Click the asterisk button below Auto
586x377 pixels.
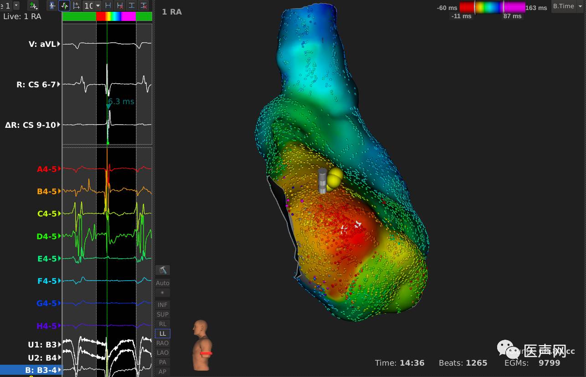click(162, 292)
